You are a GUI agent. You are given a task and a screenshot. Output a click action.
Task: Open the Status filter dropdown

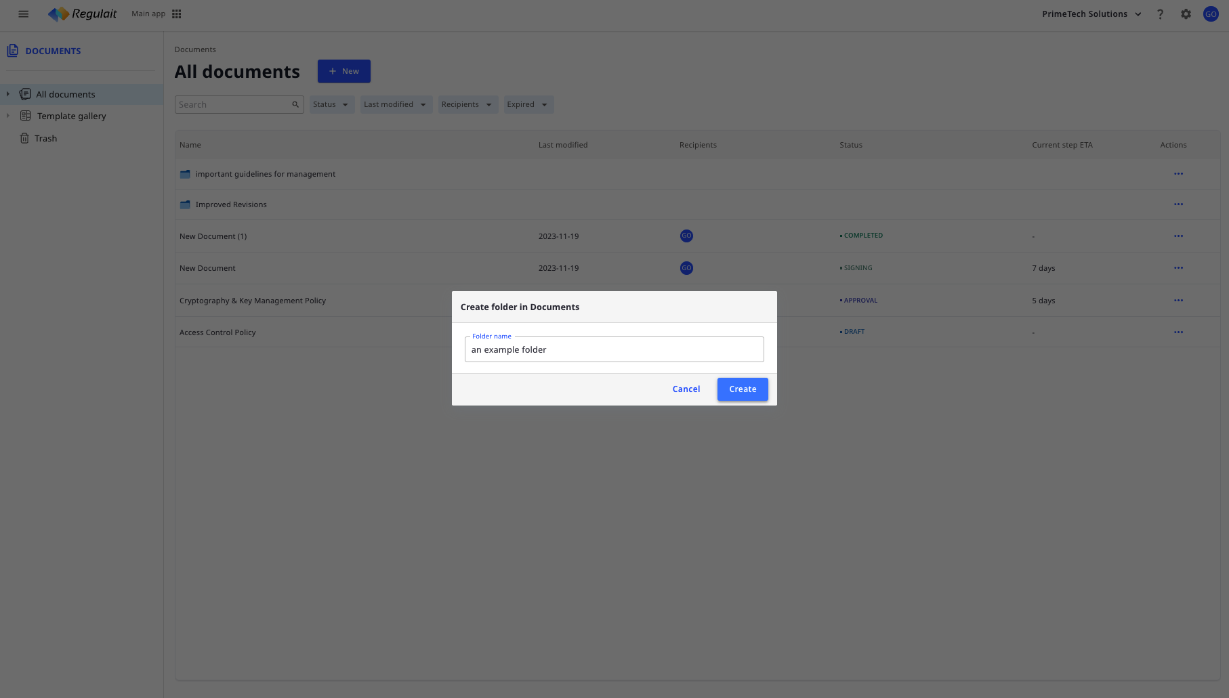(331, 104)
